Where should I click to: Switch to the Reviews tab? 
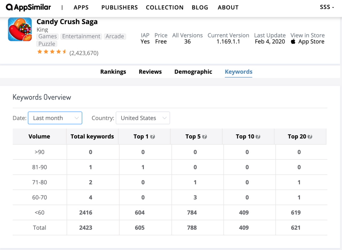coord(150,72)
